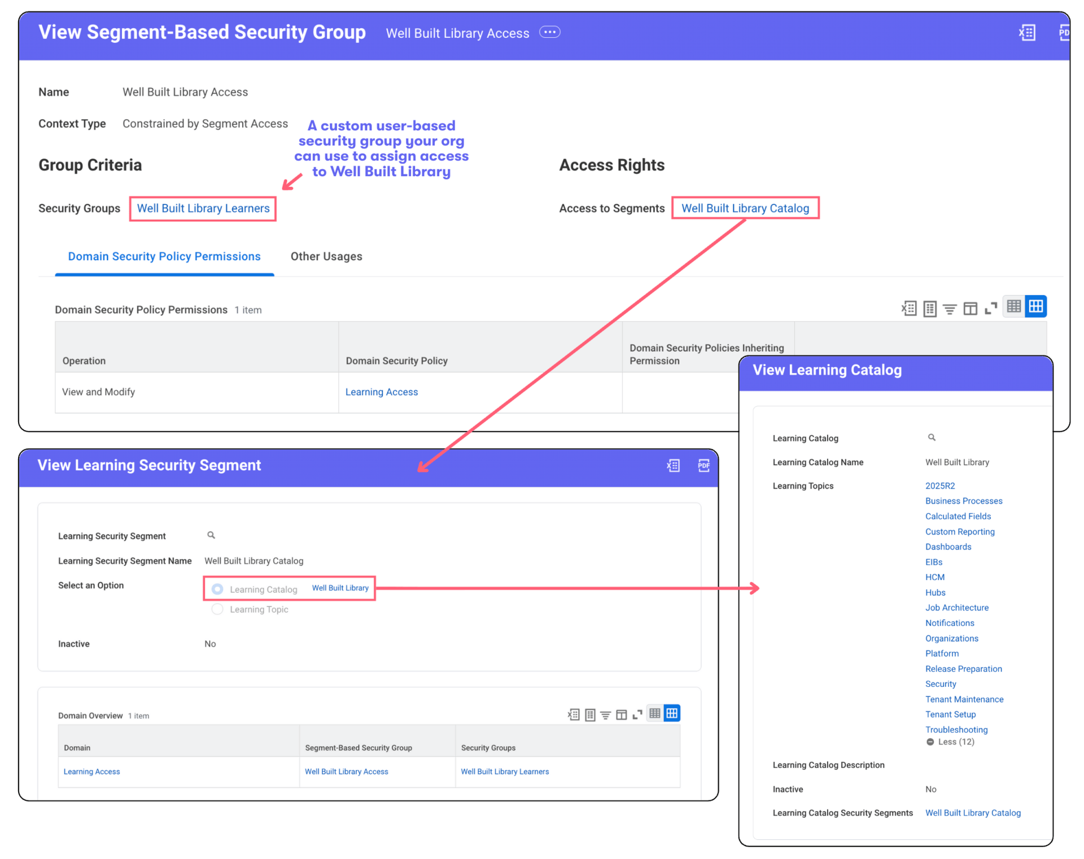Switch permissions table to compact grid
Screen dimensions: 1084x859
click(x=1014, y=306)
